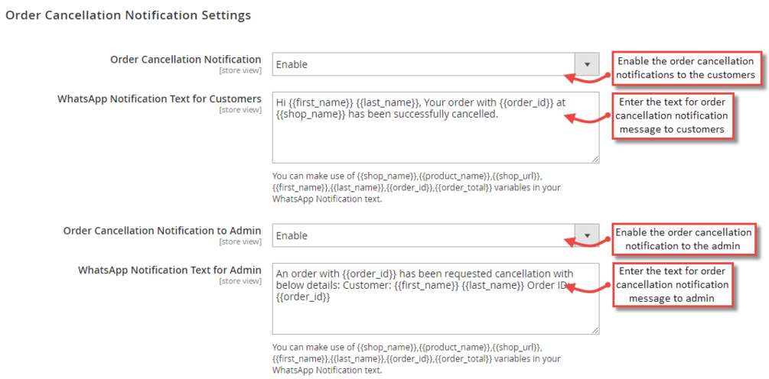Screen dimensions: 769x379
Task: Click the red arrow pointing at the admin text area
Action: [x=587, y=288]
